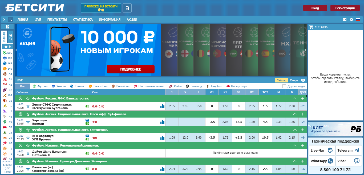Favorite league Испания. Примера Дивизион. Женщины
The height and width of the screenshot is (175, 364).
point(28,161)
